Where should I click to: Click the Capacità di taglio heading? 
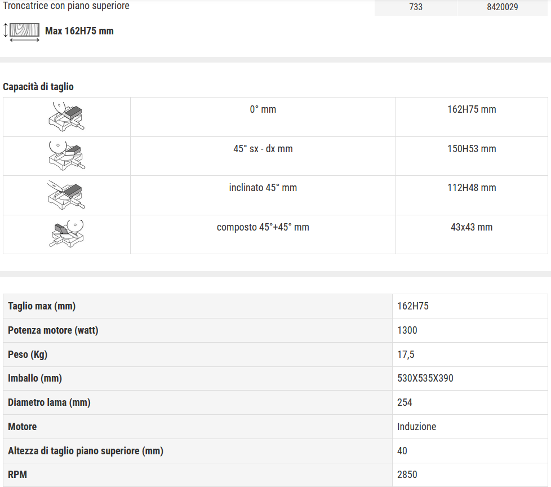(38, 87)
